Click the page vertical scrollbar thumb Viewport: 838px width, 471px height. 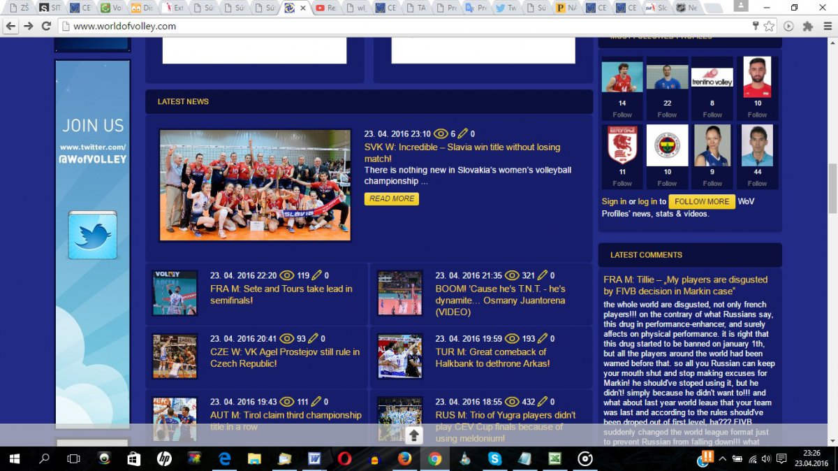click(832, 189)
